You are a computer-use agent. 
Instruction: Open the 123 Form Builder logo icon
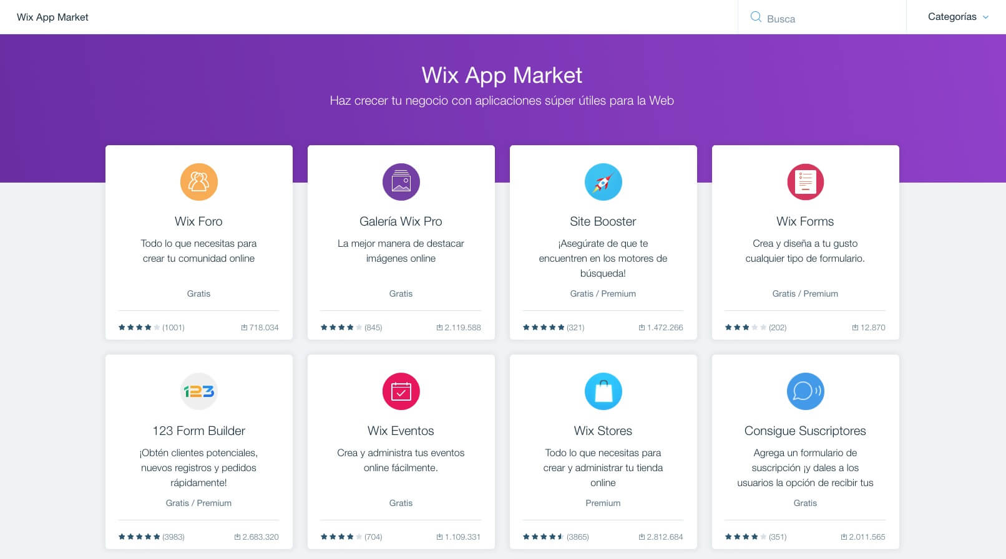point(198,391)
